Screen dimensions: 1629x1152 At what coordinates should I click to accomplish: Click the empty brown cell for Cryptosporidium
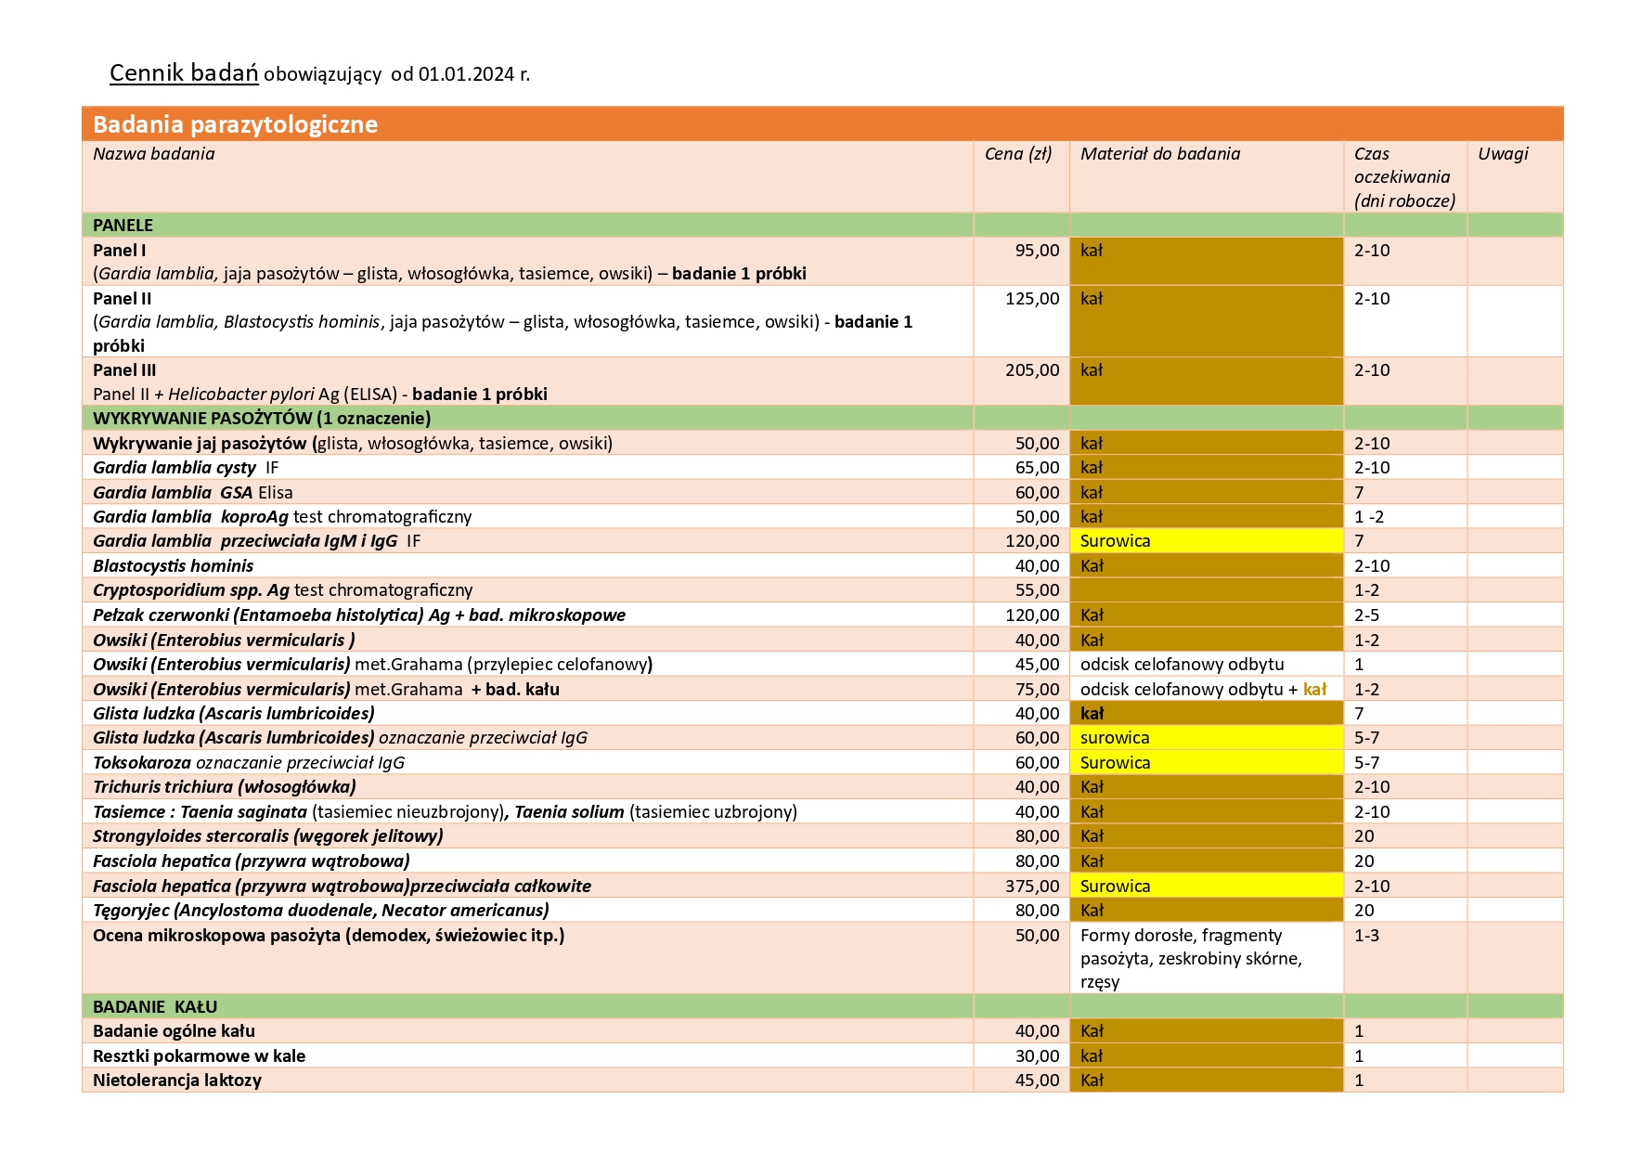tap(1205, 590)
